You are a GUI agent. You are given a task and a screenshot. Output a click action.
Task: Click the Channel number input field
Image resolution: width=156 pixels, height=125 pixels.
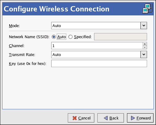(97, 46)
